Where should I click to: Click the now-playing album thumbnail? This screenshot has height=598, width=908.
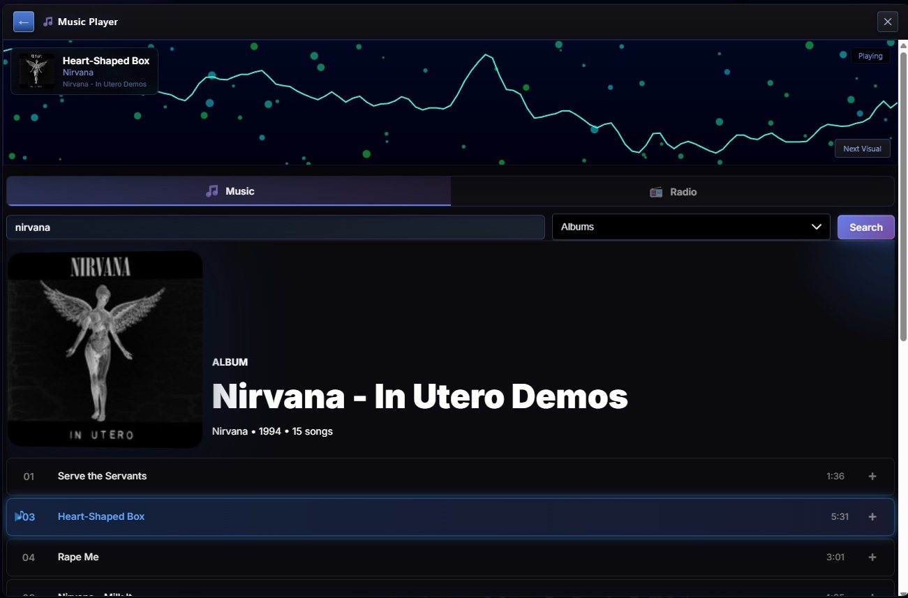click(x=37, y=71)
